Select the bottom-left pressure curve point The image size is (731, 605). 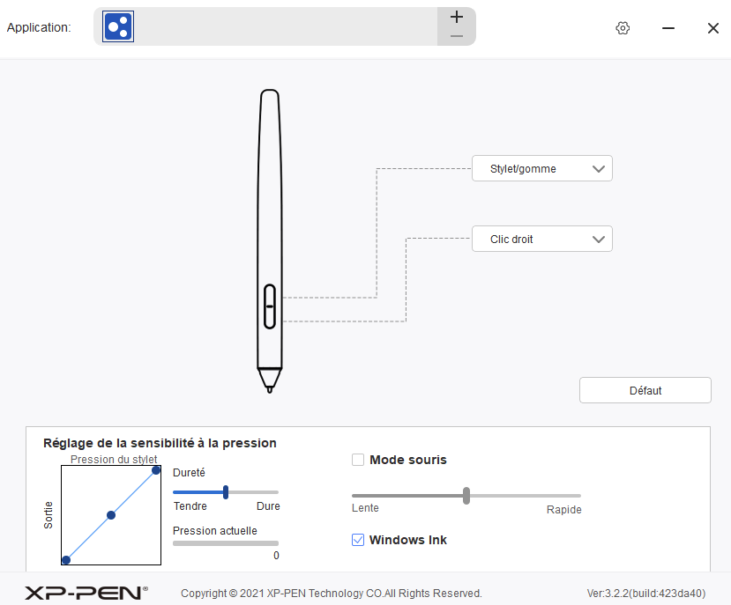click(66, 560)
